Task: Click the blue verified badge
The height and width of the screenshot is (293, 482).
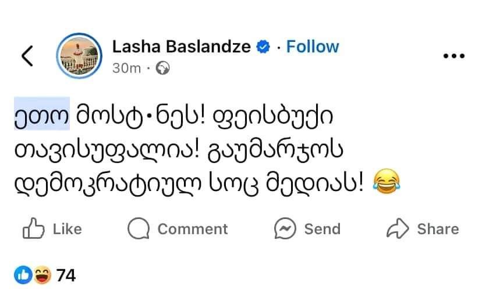Action: pos(262,47)
